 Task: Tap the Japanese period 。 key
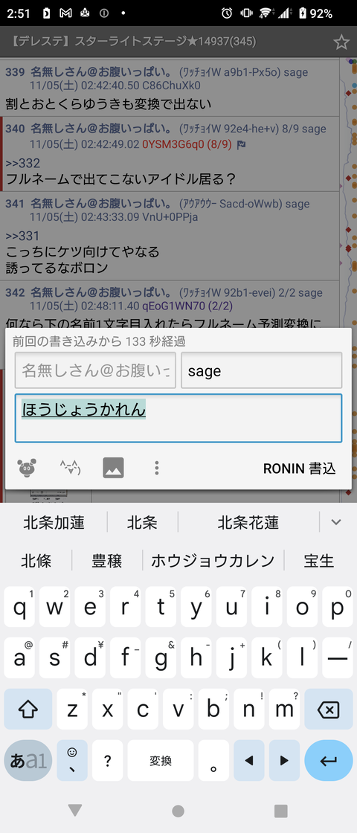point(213,760)
